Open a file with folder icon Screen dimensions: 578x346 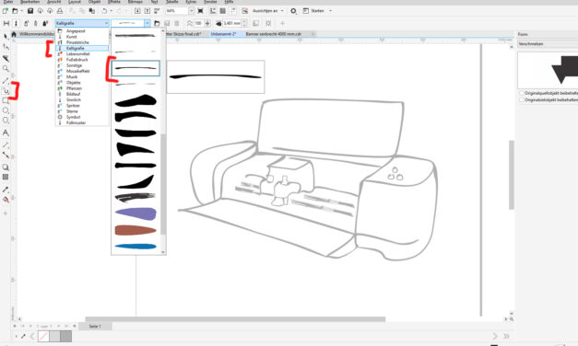tap(15, 11)
